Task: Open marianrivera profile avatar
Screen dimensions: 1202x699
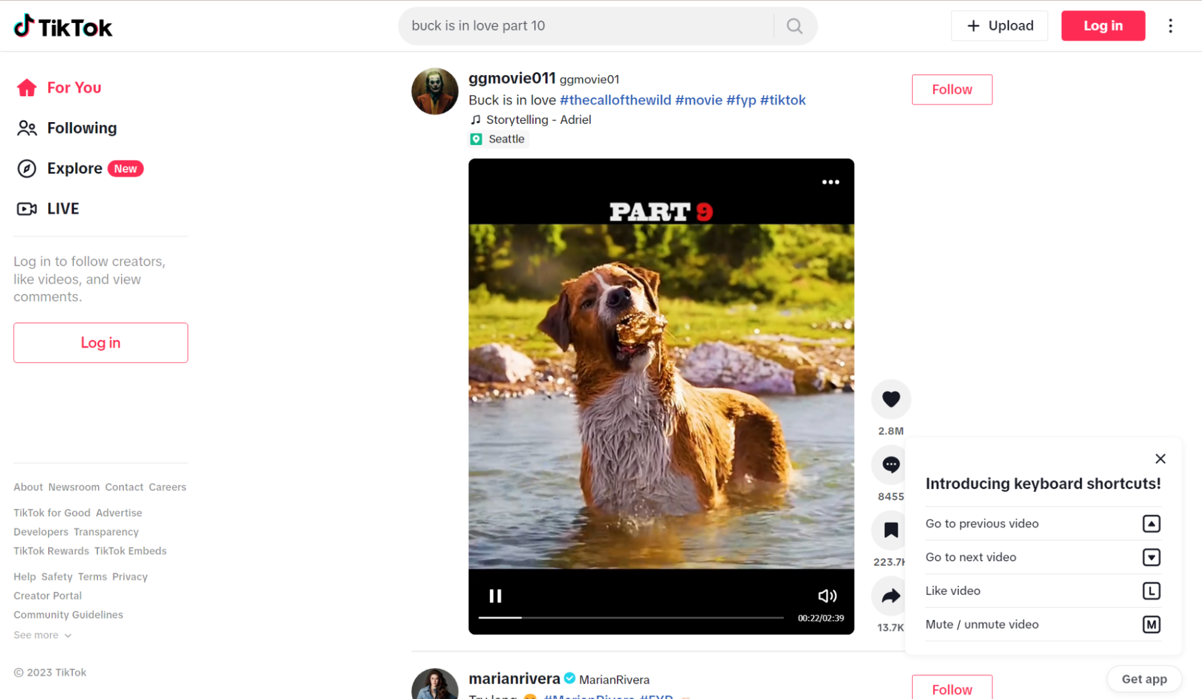Action: tap(435, 684)
